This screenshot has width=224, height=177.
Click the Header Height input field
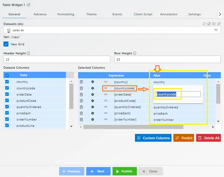(x=57, y=59)
